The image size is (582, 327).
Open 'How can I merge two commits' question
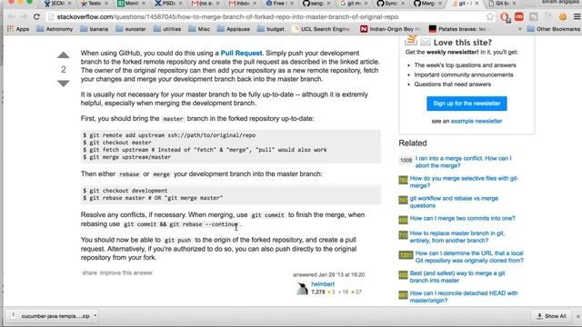point(462,218)
